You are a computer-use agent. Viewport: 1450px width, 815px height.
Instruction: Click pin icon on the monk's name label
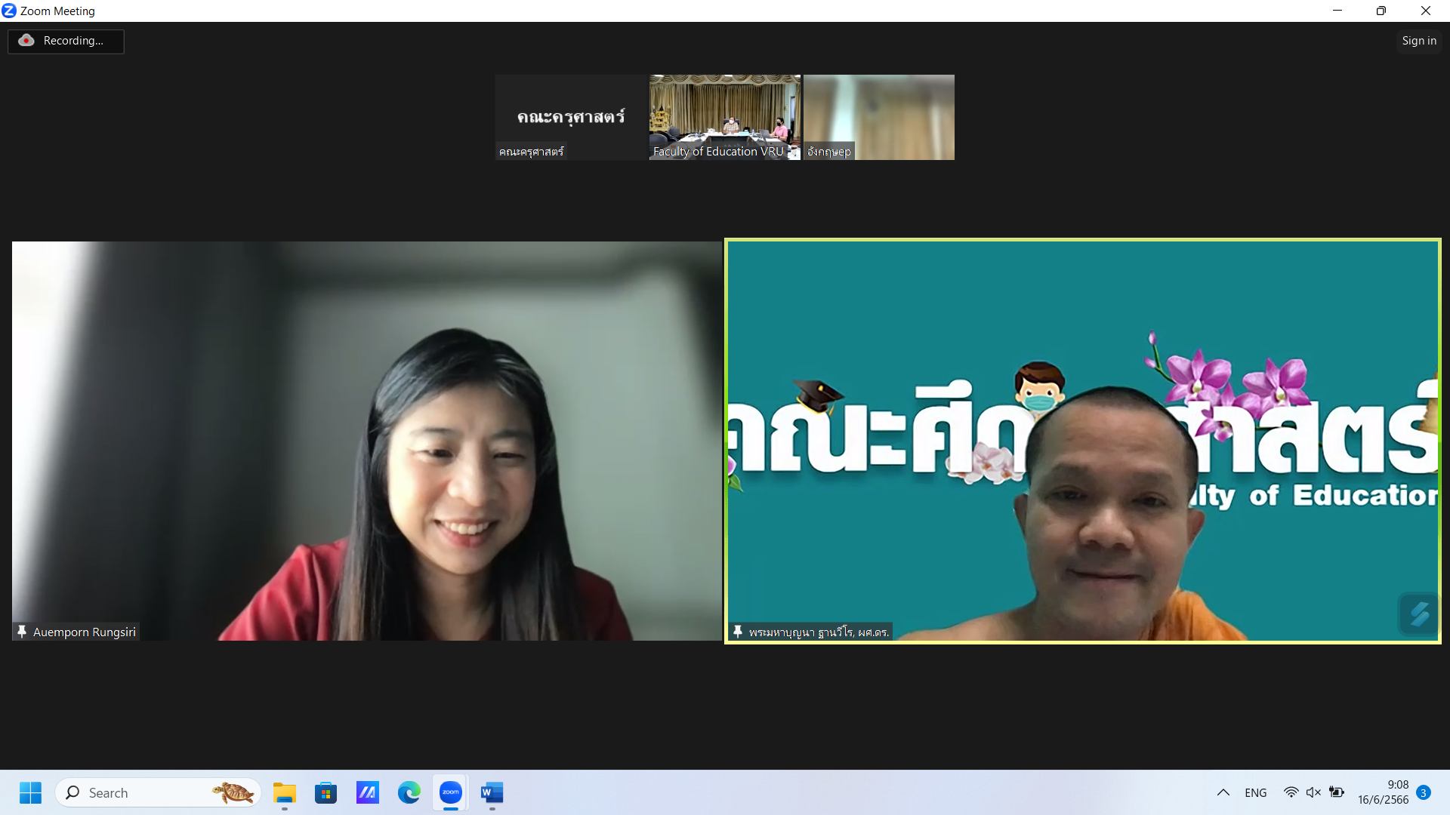pos(738,632)
